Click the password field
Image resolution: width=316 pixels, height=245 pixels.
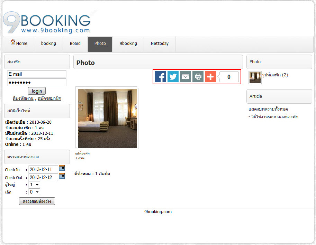click(37, 82)
